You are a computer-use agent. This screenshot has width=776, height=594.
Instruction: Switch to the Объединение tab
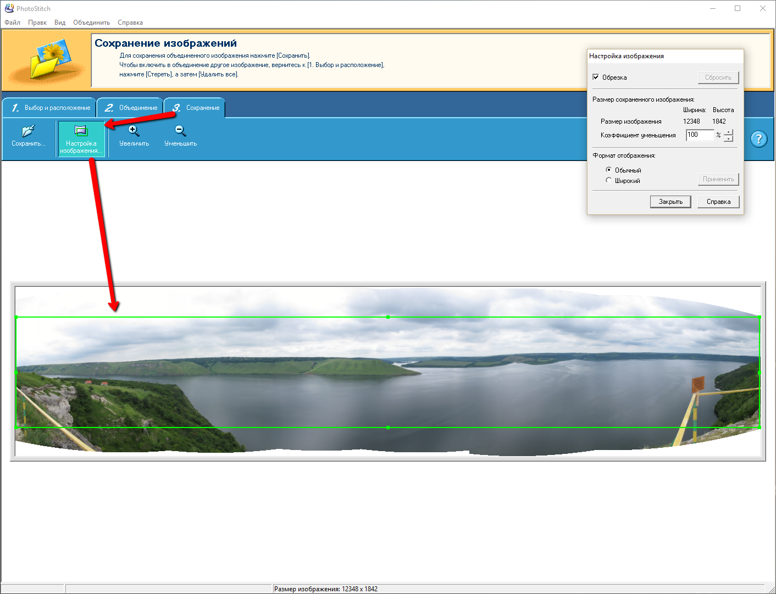[132, 108]
